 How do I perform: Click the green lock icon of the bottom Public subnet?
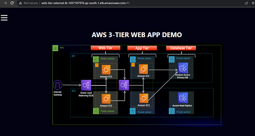[96, 111]
